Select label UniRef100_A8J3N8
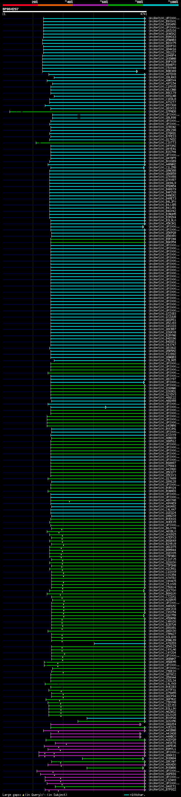The width and height of the screenshot is (181, 797). [x=162, y=90]
